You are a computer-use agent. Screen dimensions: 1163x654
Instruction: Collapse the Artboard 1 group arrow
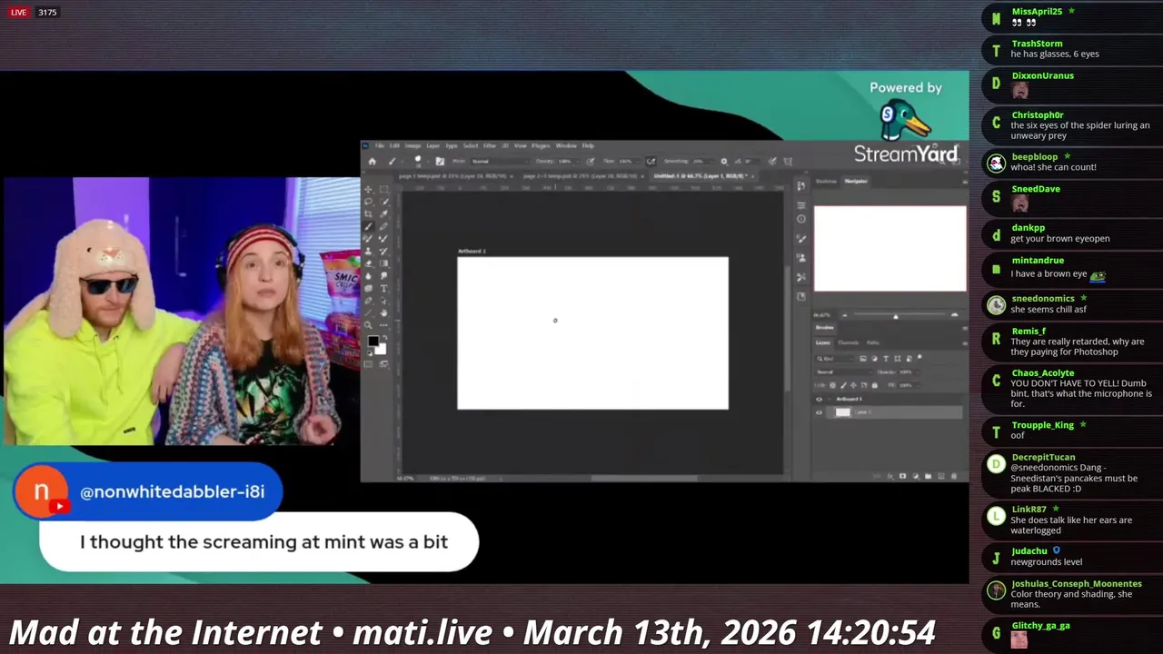pyautogui.click(x=830, y=400)
